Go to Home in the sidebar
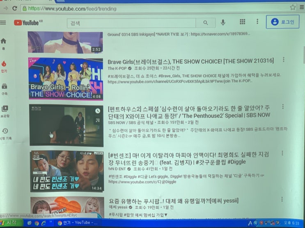305x228 pixels. coord(4,44)
